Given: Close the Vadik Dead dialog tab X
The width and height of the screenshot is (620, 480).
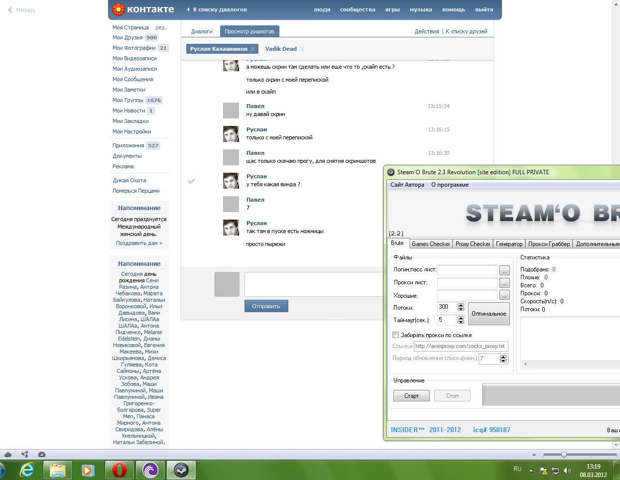Looking at the screenshot, I should coord(302,49).
